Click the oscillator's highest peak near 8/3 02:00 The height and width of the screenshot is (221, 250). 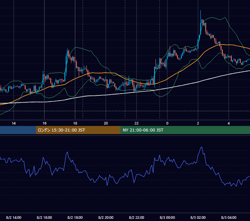tap(202, 147)
